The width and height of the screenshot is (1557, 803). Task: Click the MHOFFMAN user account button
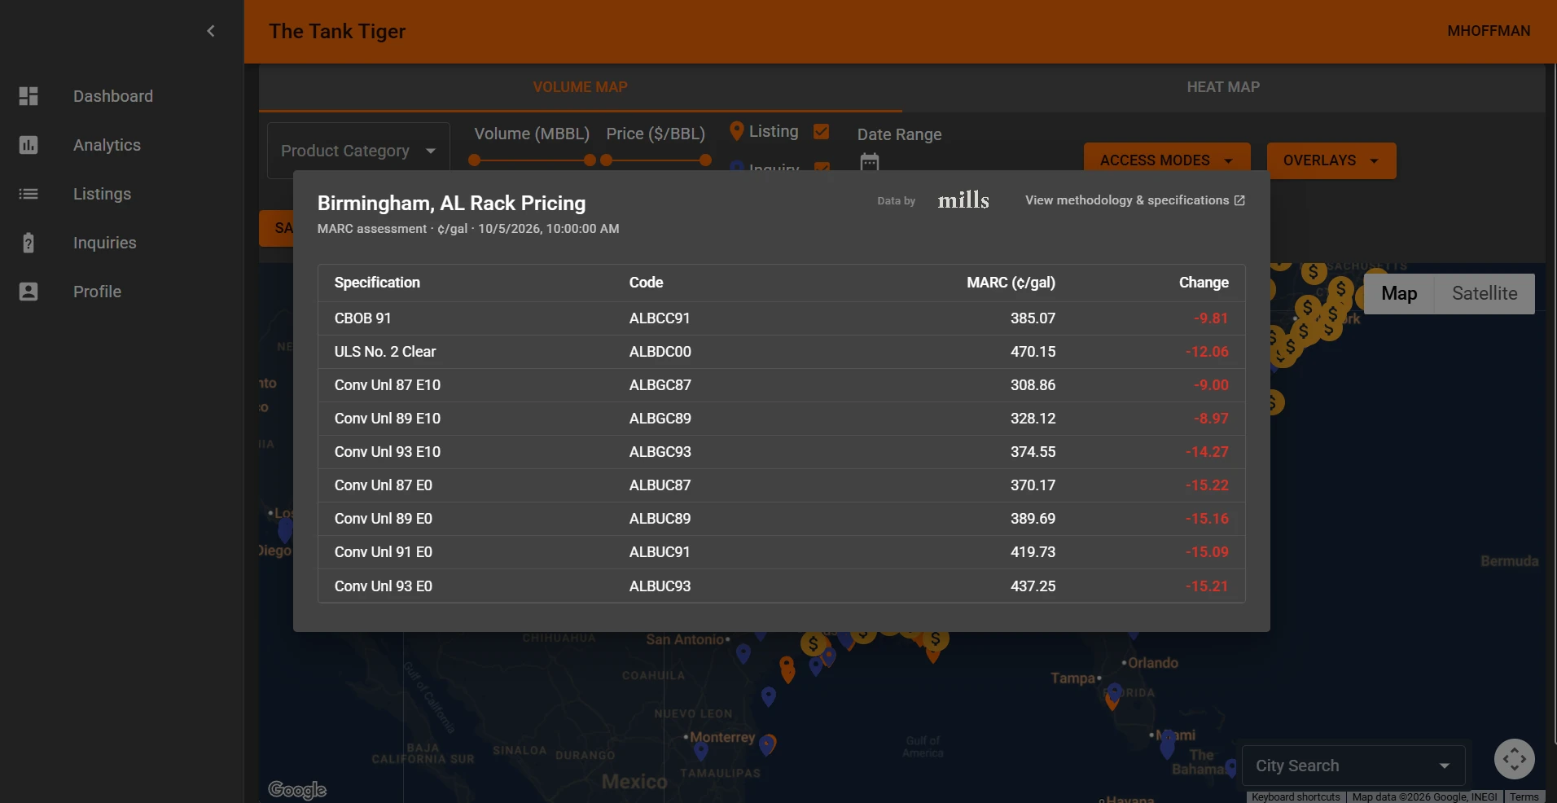click(x=1489, y=31)
